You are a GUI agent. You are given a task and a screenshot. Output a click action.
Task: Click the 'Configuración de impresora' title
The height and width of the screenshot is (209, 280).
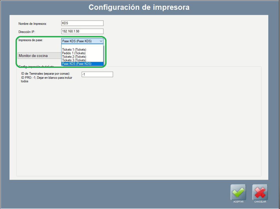tap(139, 7)
